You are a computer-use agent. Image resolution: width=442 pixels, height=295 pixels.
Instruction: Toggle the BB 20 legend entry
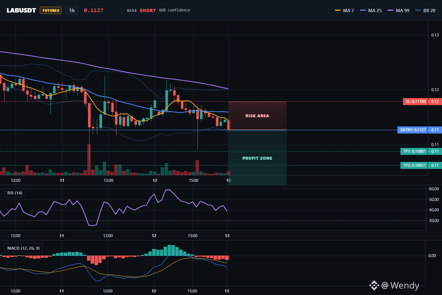point(425,10)
